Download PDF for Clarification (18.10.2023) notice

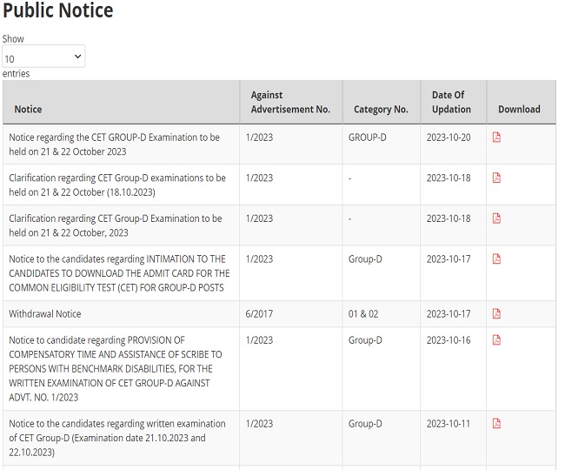[x=496, y=178]
